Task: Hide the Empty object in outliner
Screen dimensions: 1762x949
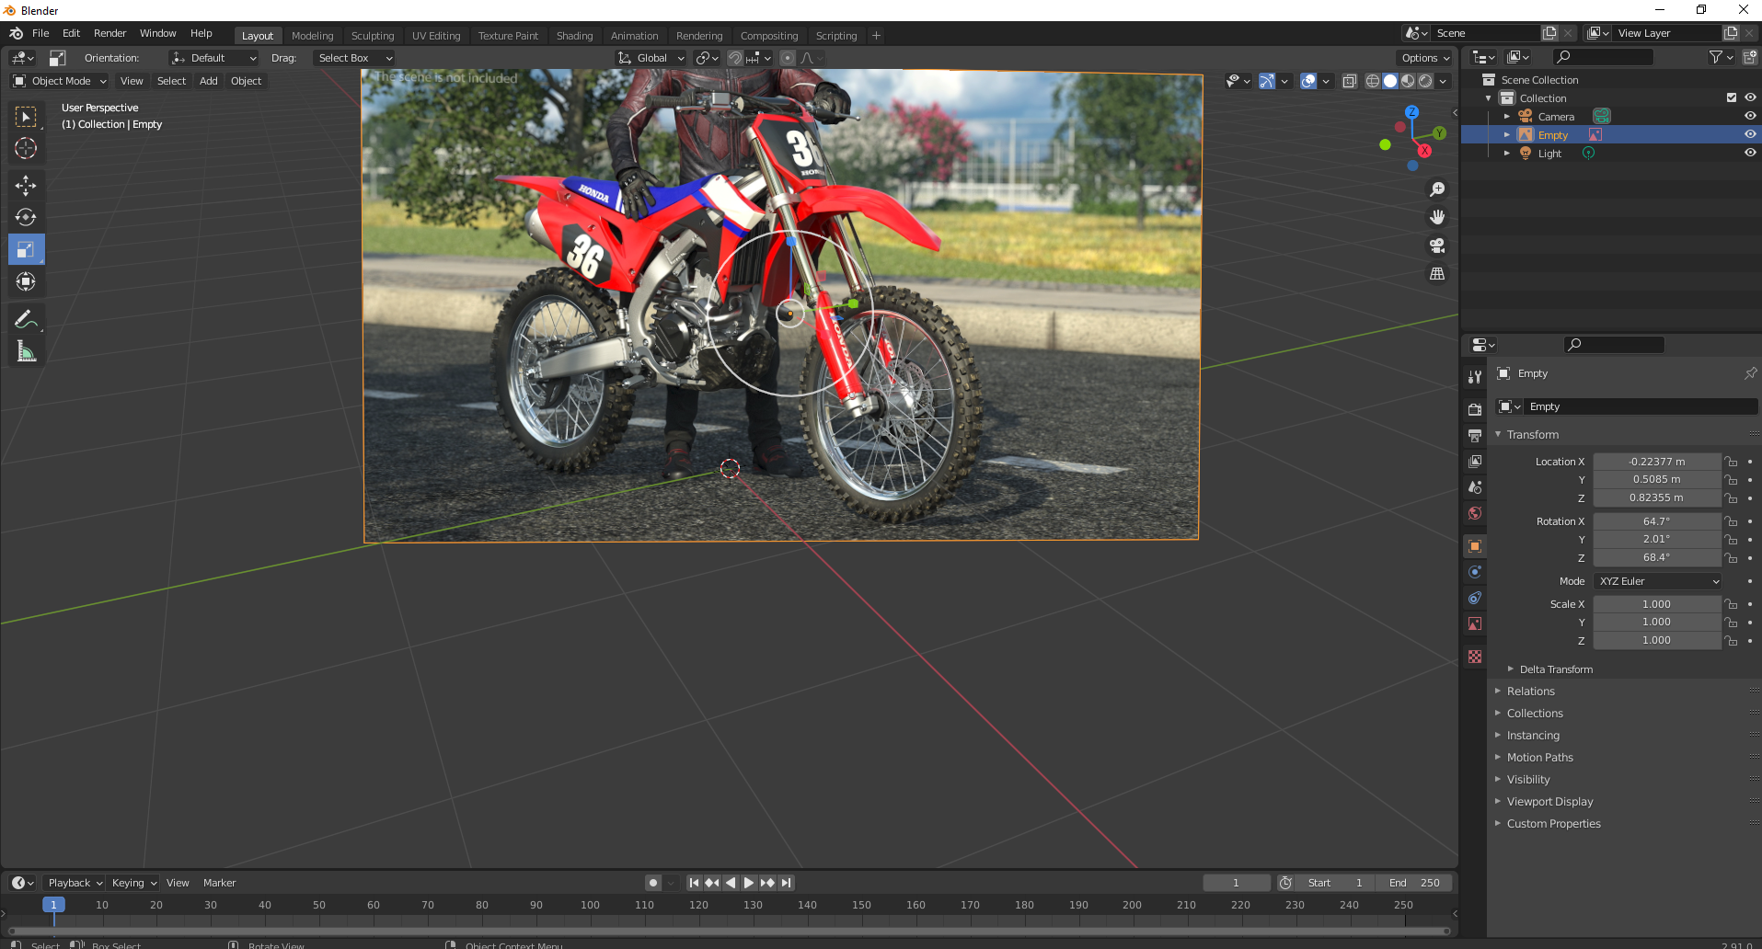Action: tap(1750, 134)
